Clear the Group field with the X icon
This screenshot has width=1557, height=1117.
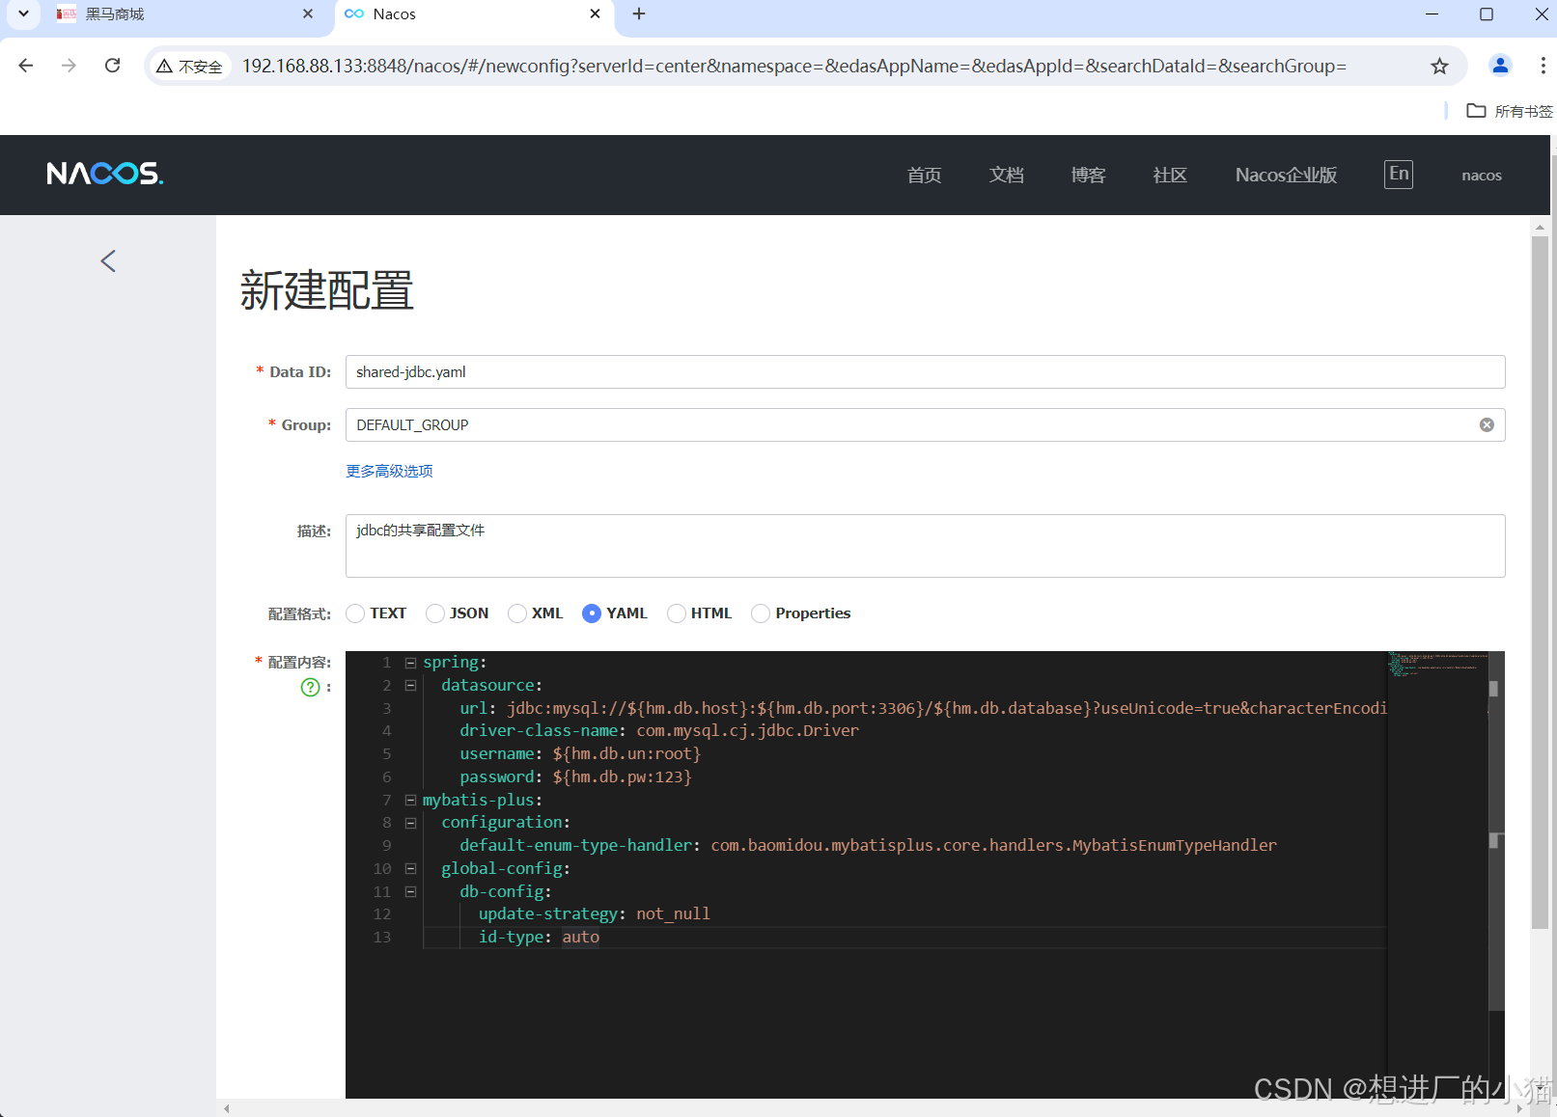[1487, 425]
